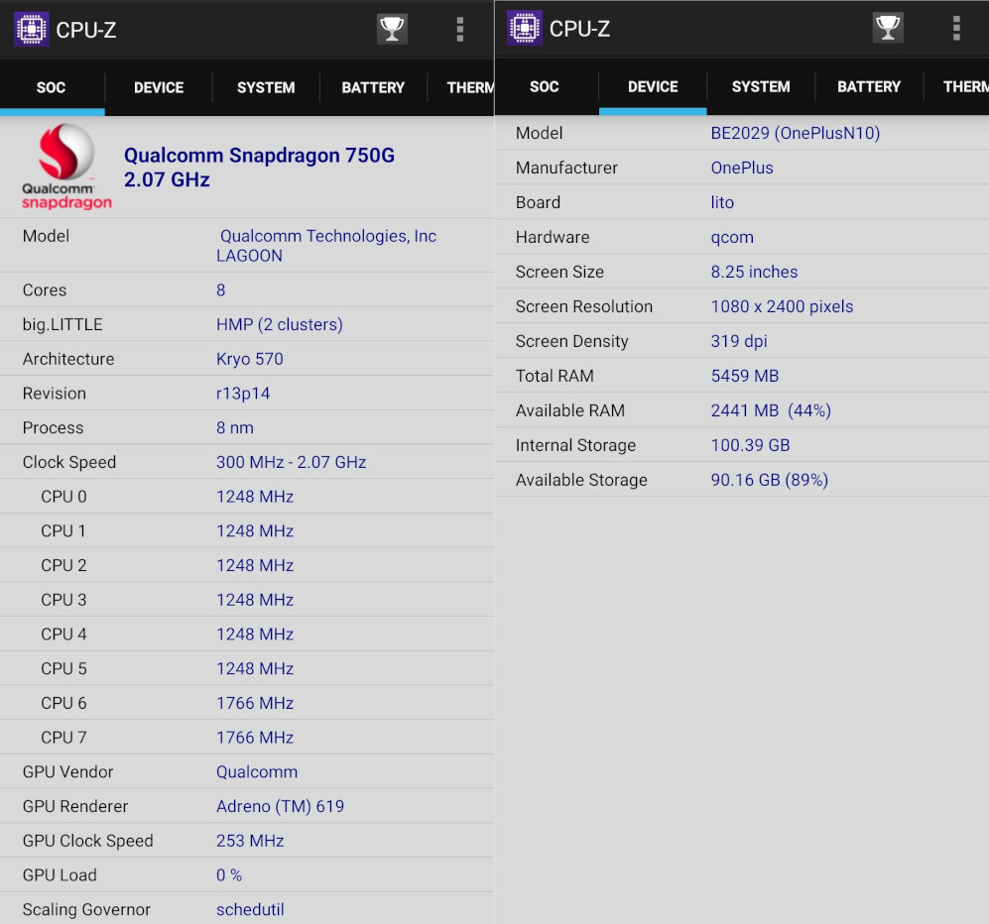Select the CPU 7 frequency '1766 MHz'

point(255,738)
